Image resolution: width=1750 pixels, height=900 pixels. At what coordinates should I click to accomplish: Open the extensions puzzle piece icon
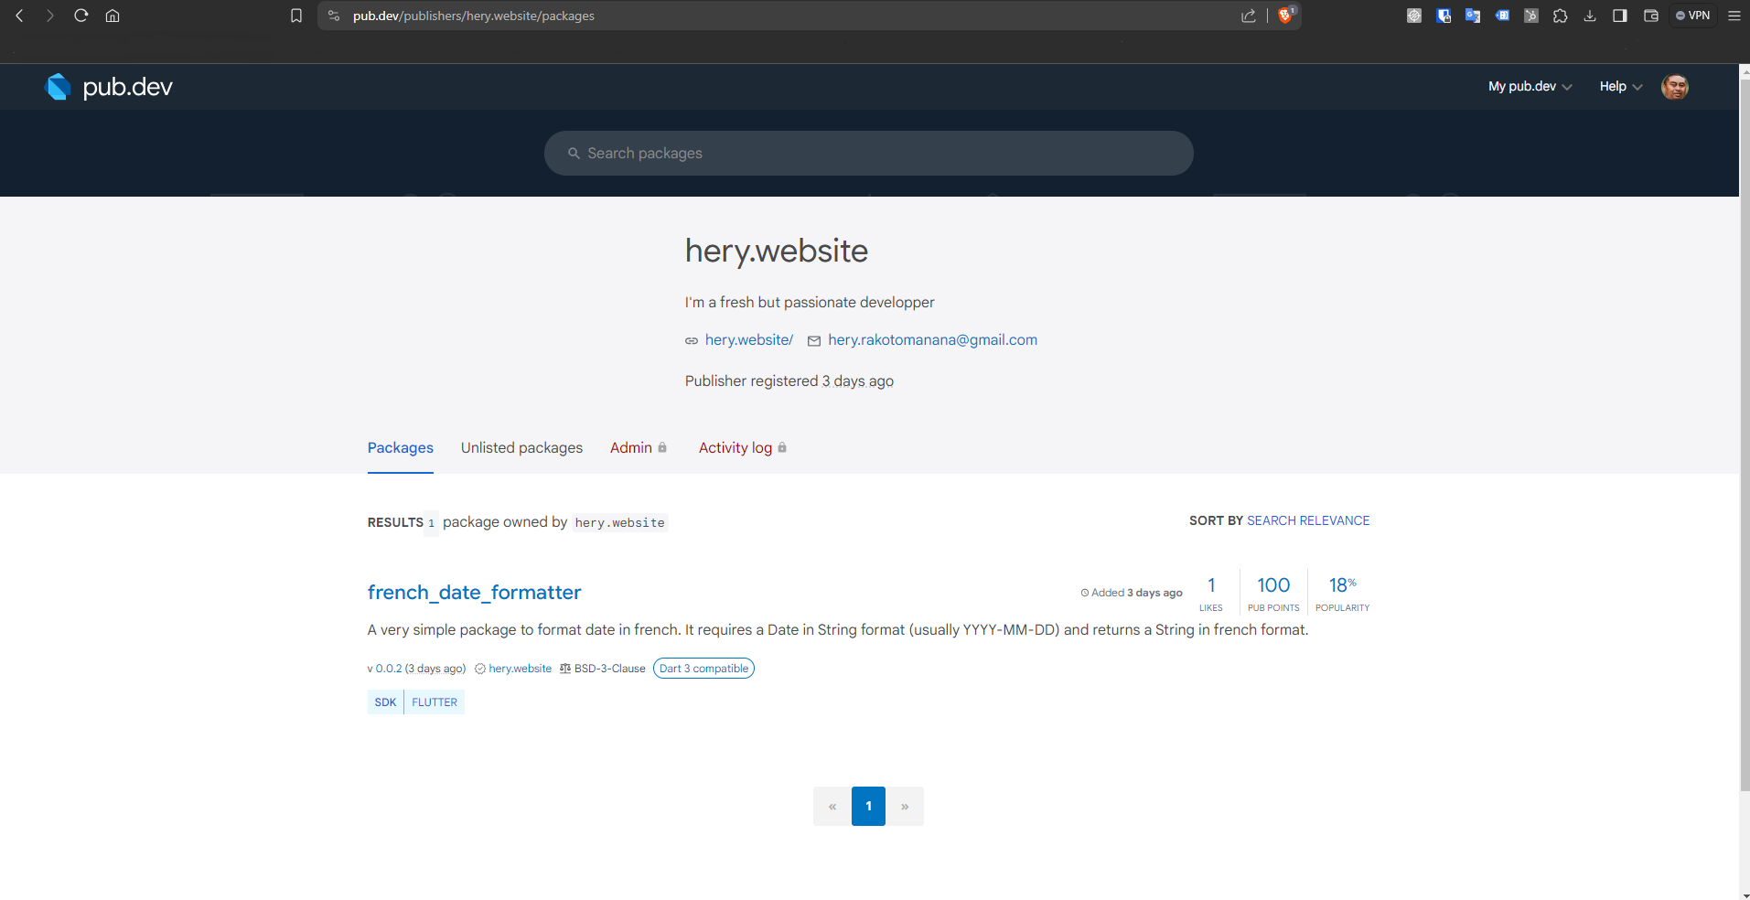[1561, 16]
